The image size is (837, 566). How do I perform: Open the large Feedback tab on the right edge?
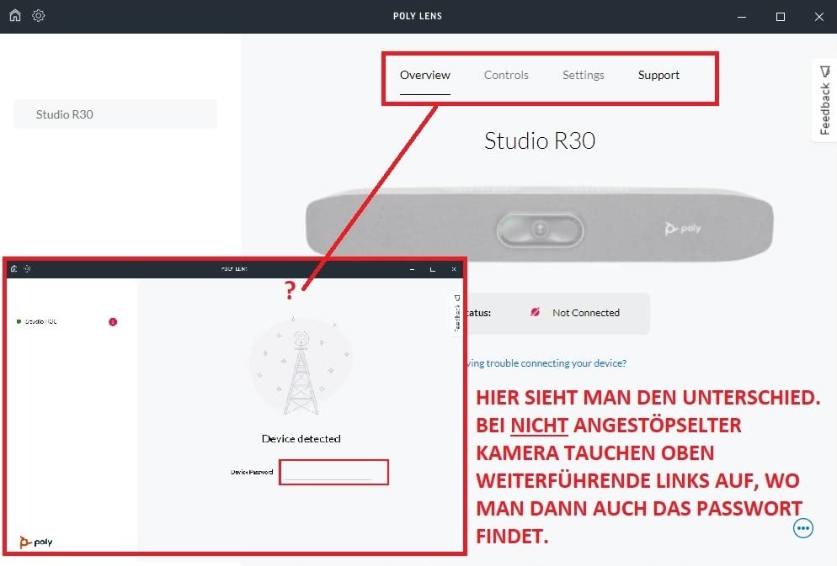[x=824, y=101]
